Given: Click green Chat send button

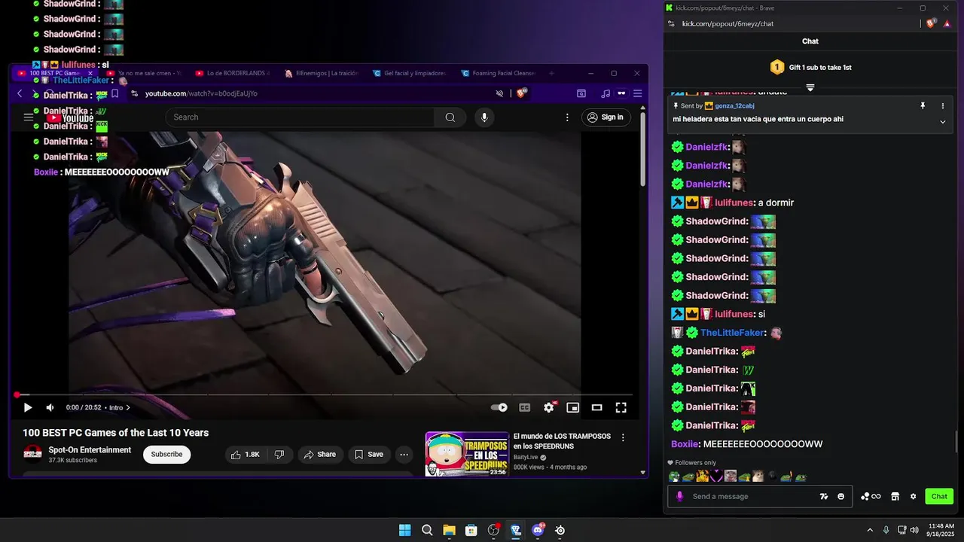Looking at the screenshot, I should (x=939, y=496).
